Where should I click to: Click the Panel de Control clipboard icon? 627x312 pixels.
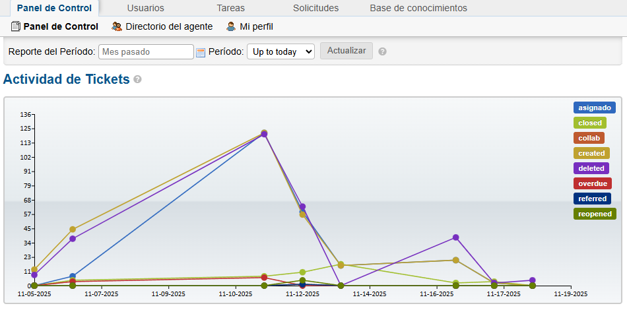point(16,27)
